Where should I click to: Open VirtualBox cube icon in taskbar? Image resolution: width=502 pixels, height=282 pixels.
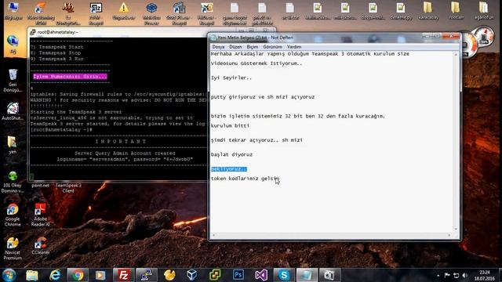[x=192, y=275]
